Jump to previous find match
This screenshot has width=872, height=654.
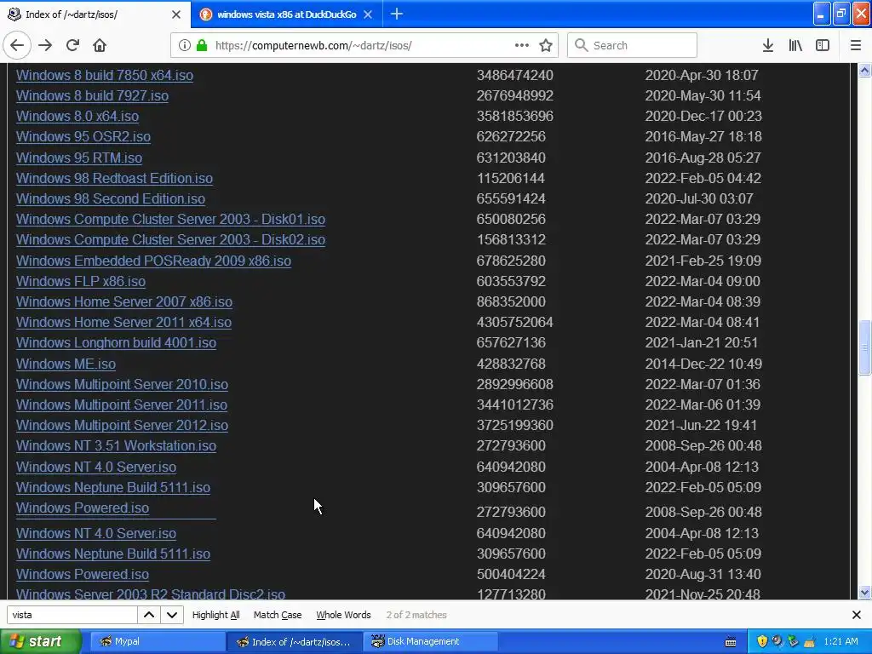[x=149, y=615]
